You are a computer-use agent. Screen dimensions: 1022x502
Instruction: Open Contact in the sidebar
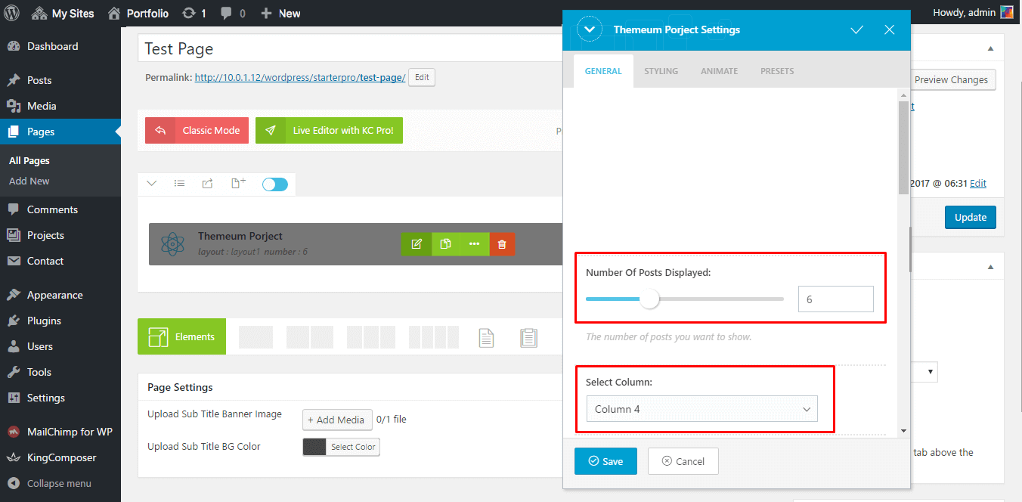coord(60,261)
